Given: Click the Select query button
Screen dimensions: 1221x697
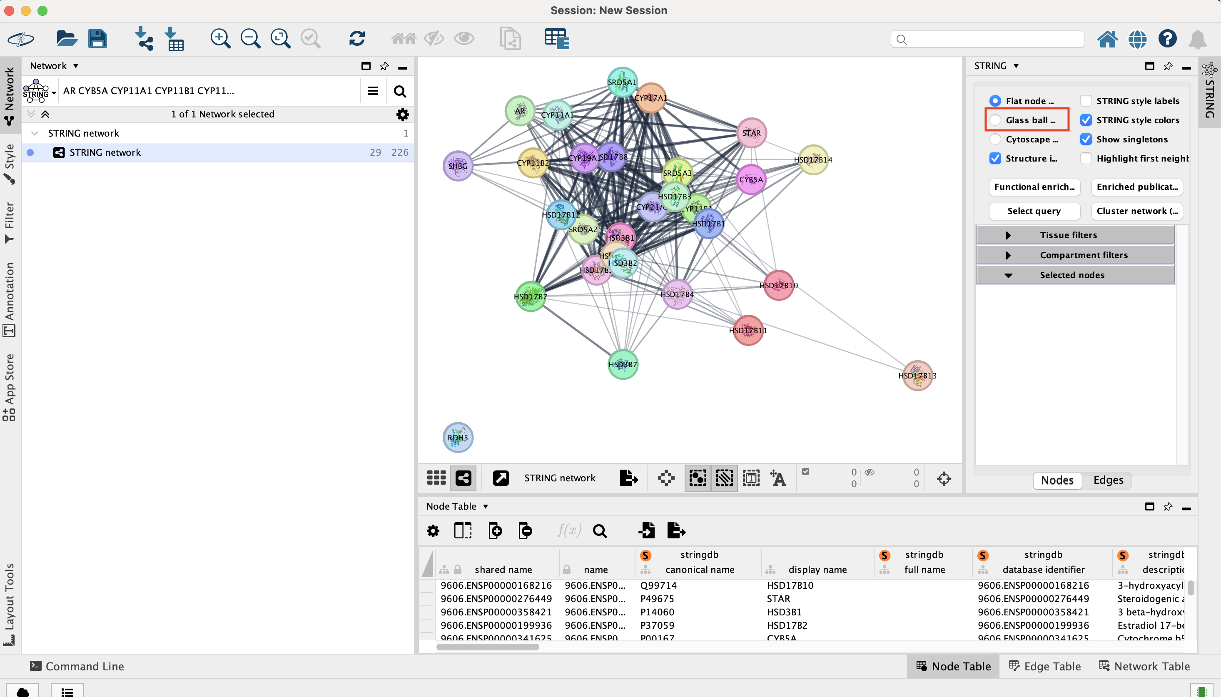Looking at the screenshot, I should 1034,211.
